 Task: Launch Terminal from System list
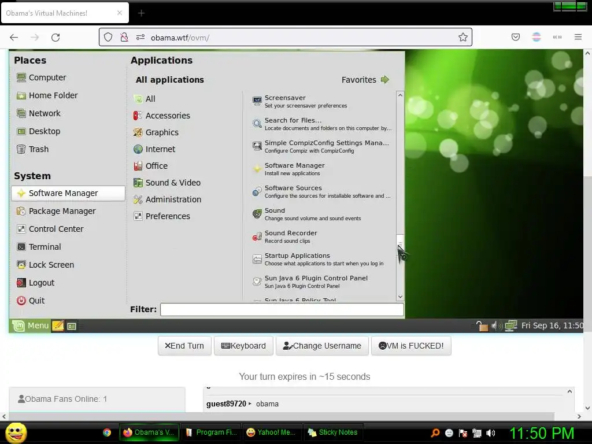[x=39, y=247]
